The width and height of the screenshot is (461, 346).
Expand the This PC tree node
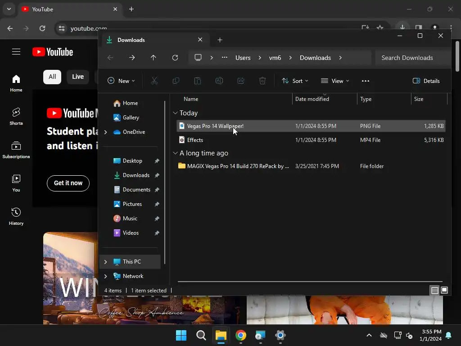click(105, 262)
